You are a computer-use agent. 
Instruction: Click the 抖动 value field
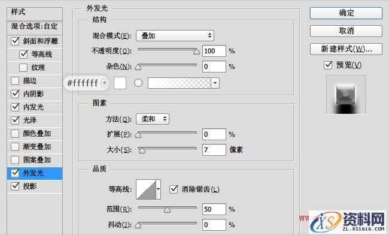tap(214, 225)
